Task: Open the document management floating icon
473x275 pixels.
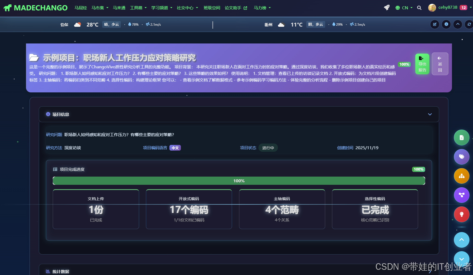Action: tap(462, 137)
